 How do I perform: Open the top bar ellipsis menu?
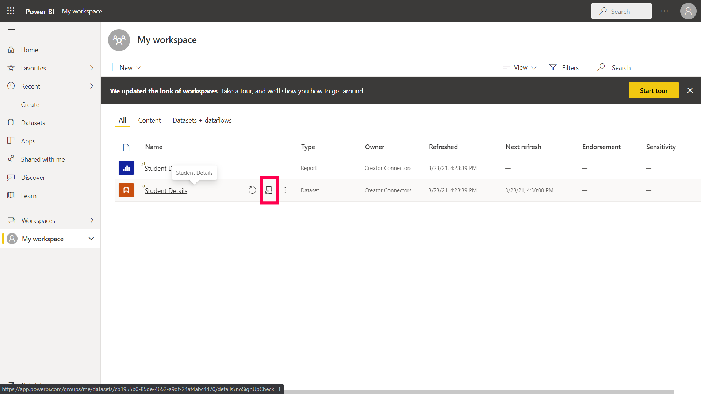tap(664, 11)
